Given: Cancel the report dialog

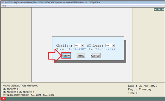Looking at the screenshot, I should pyautogui.click(x=96, y=55).
